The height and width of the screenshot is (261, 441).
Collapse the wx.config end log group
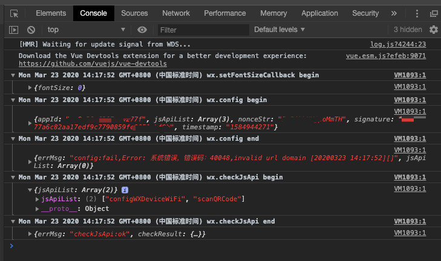13,139
